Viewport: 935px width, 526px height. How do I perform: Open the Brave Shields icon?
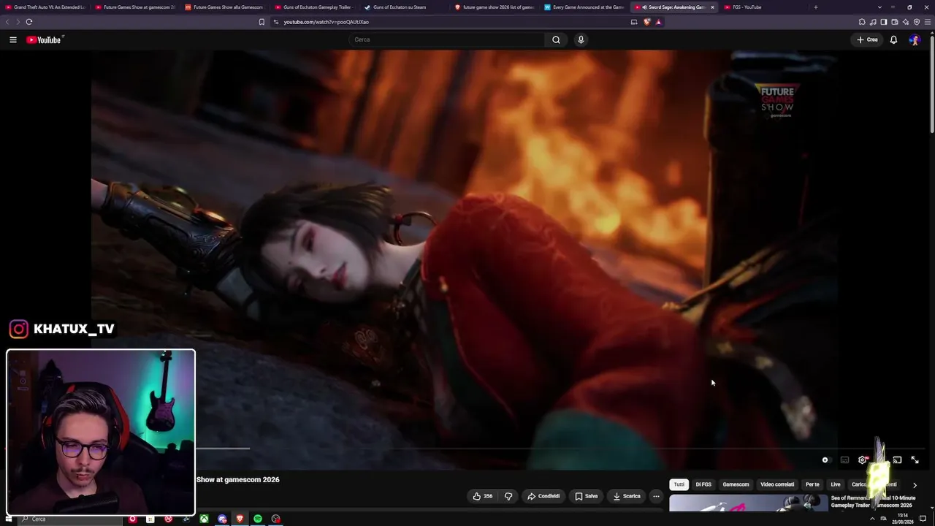(x=646, y=22)
